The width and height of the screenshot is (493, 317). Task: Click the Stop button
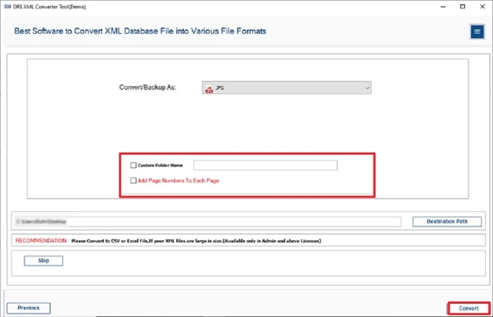tap(43, 261)
